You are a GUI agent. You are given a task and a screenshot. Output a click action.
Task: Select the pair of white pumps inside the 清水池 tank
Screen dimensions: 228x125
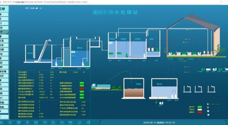(x=174, y=96)
